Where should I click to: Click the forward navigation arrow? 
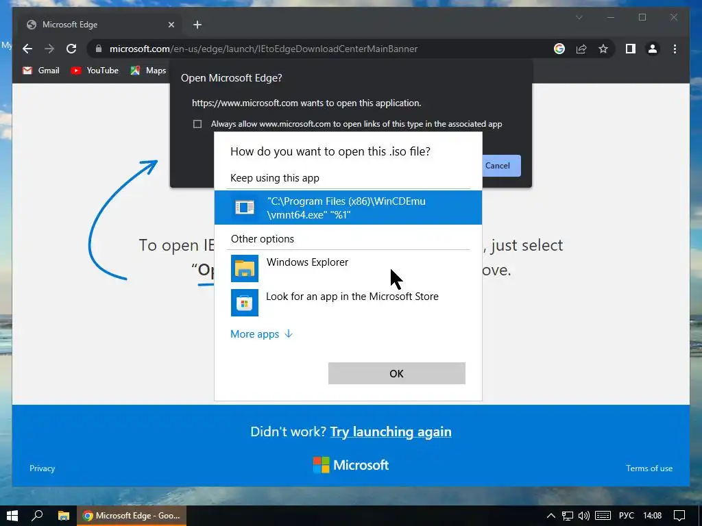[49, 49]
